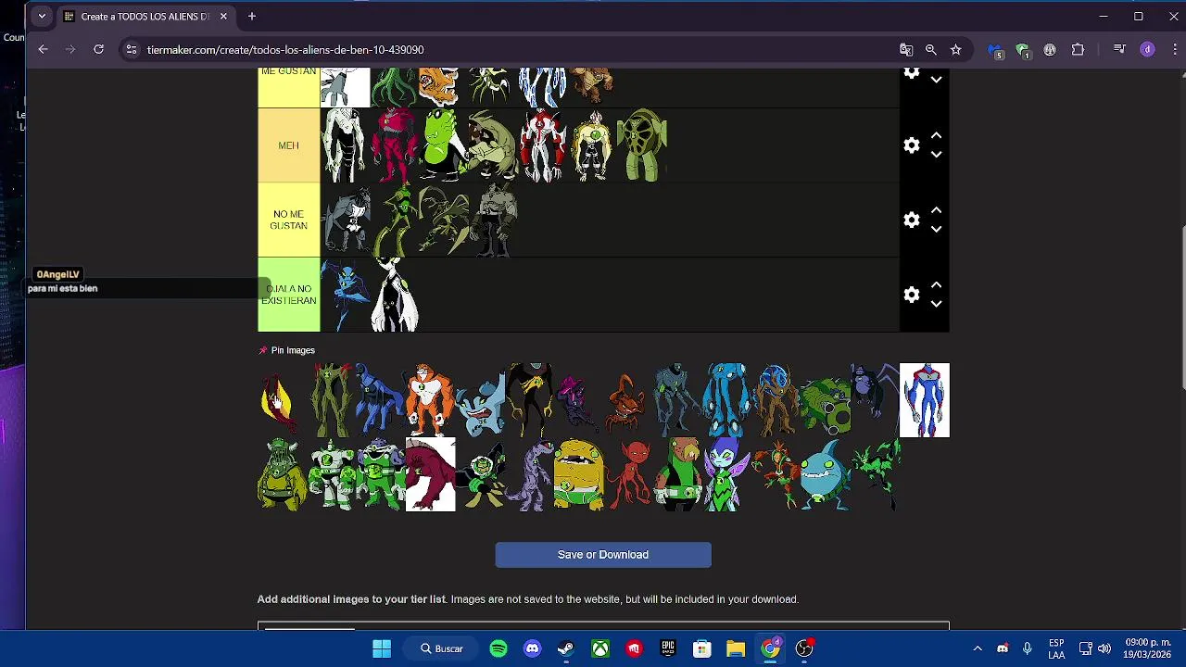This screenshot has width=1186, height=667.
Task: Move NO ME GUSTAN tier down
Action: coord(936,229)
